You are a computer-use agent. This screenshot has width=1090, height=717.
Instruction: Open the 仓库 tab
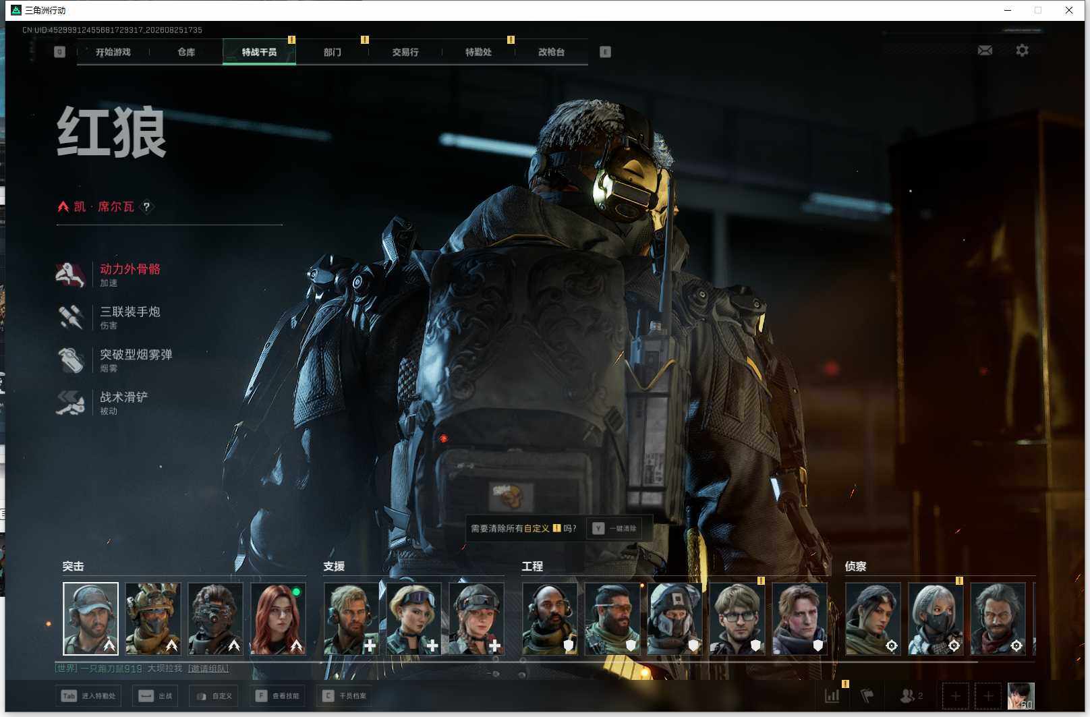click(186, 52)
